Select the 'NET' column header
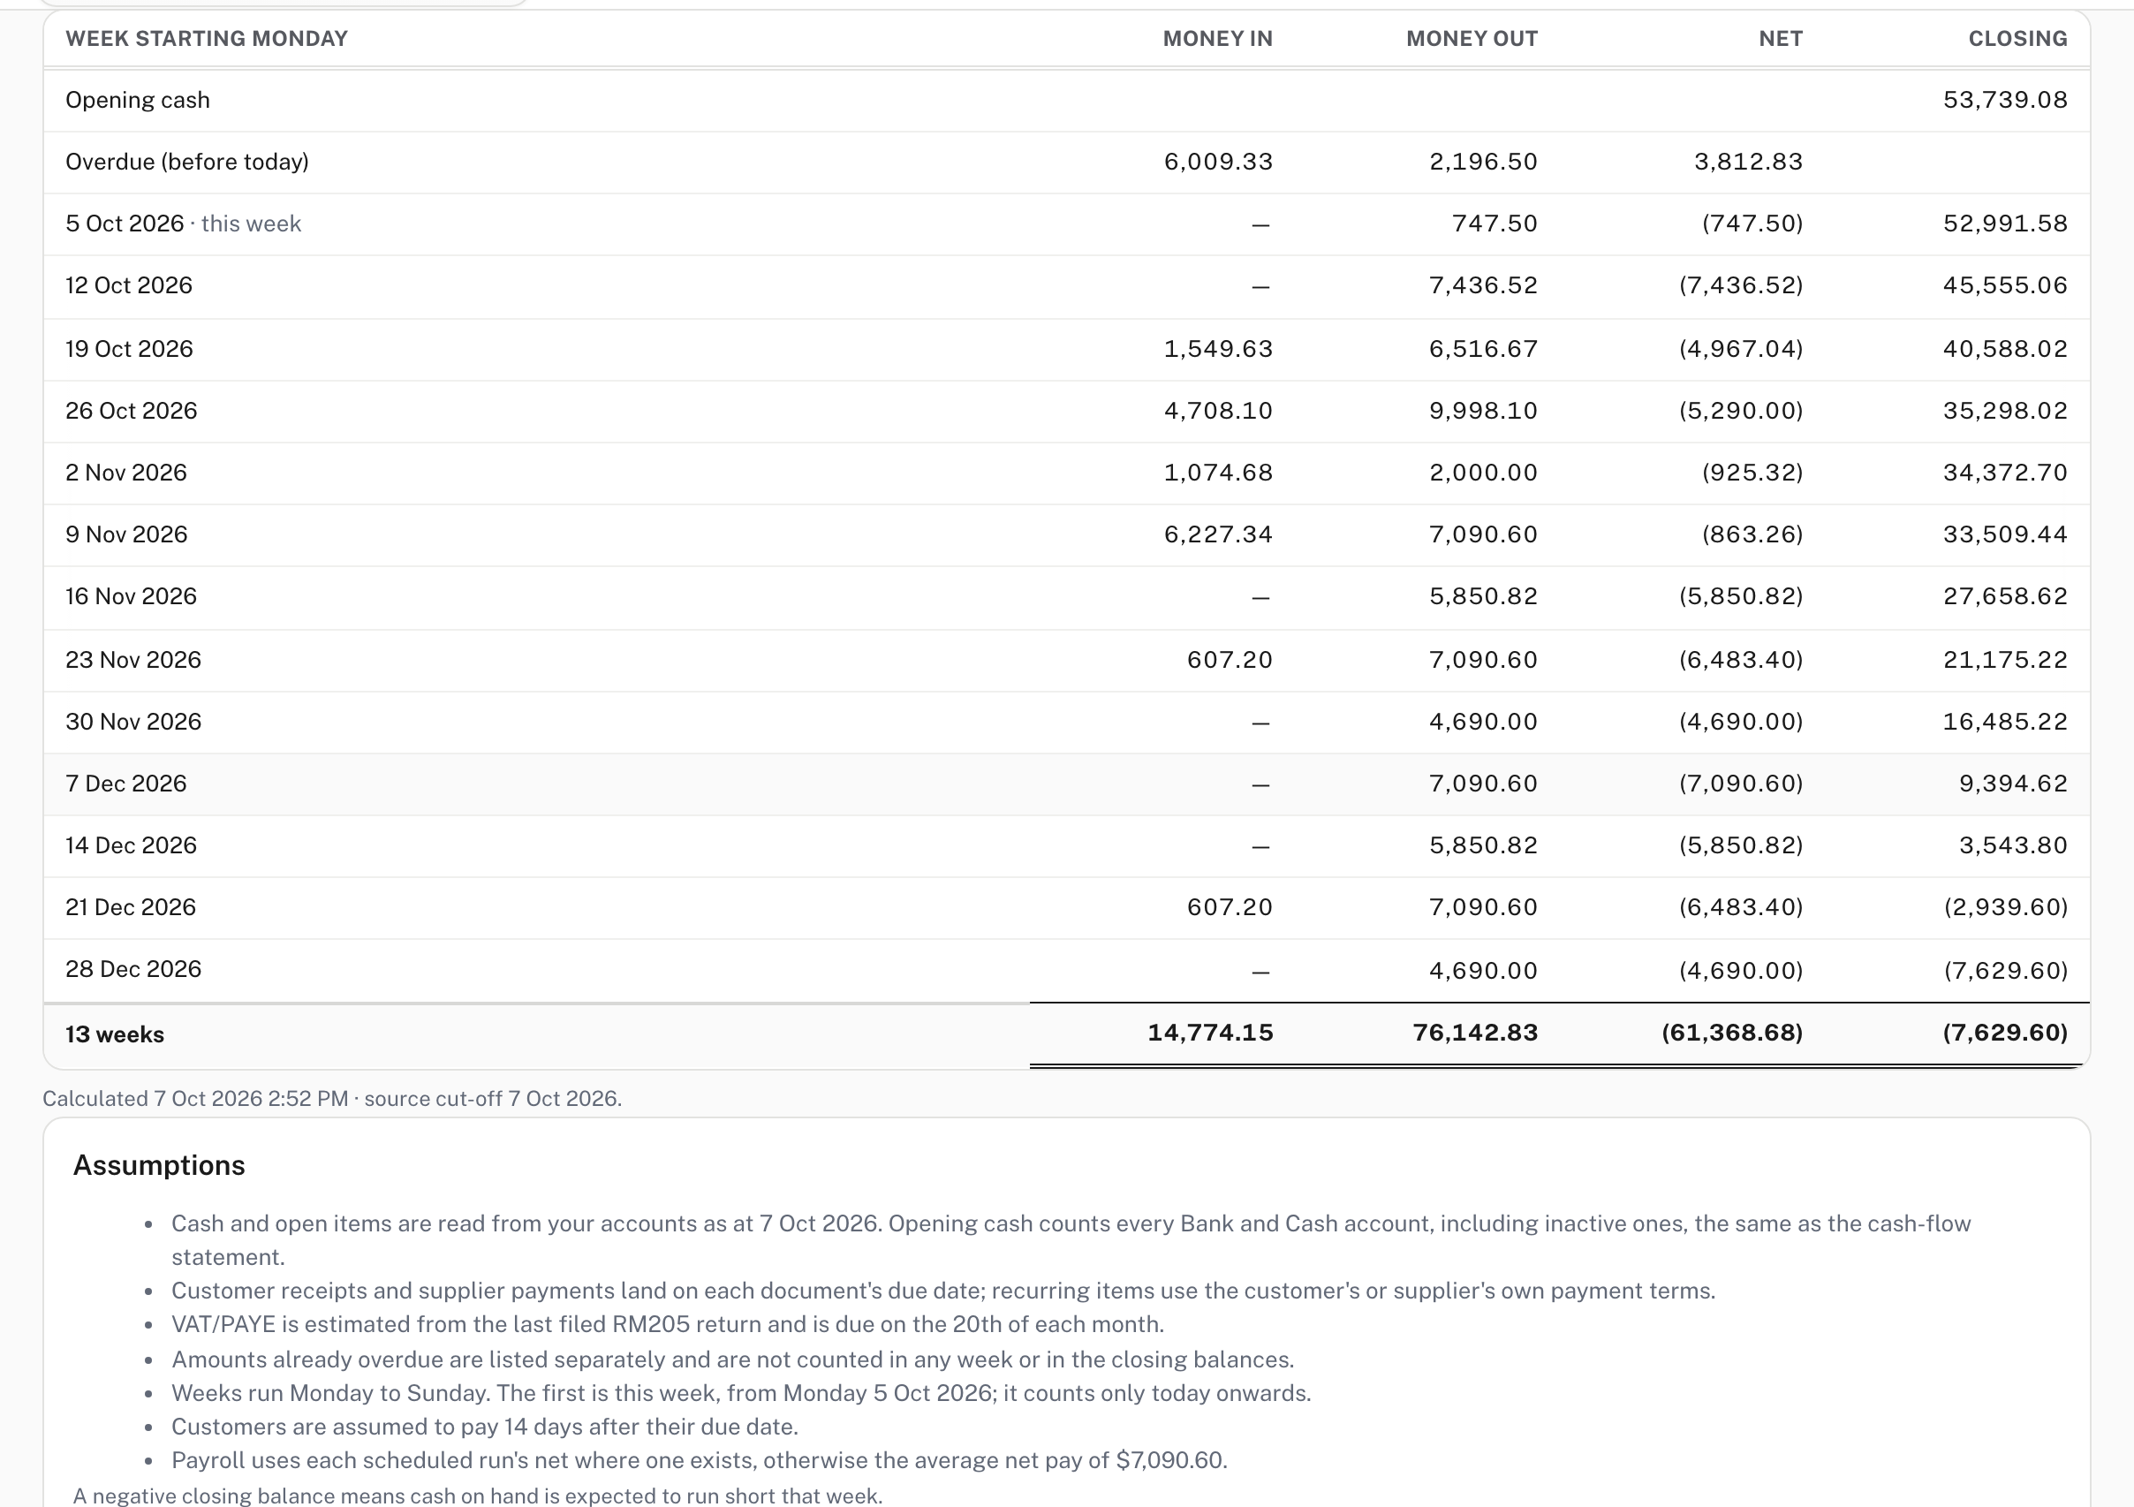Image resolution: width=2134 pixels, height=1507 pixels. pyautogui.click(x=1780, y=39)
